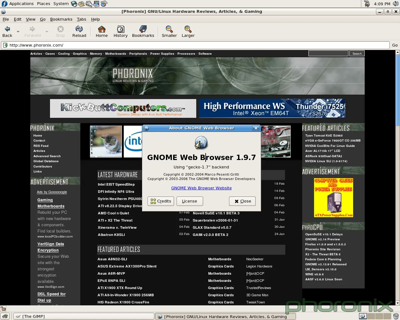Open the View menu

tap(31, 19)
